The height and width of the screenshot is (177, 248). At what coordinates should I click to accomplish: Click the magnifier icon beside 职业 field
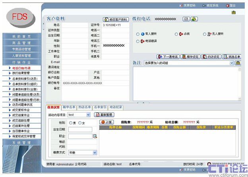tap(95, 136)
